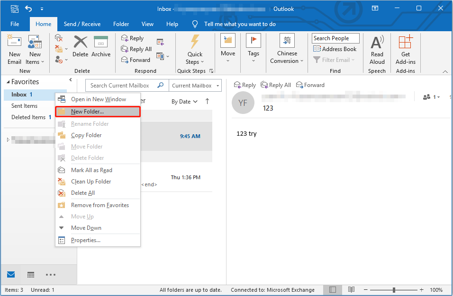Open Chinese Conversion options
Viewport: 453px width, 296px height.
tap(287, 50)
